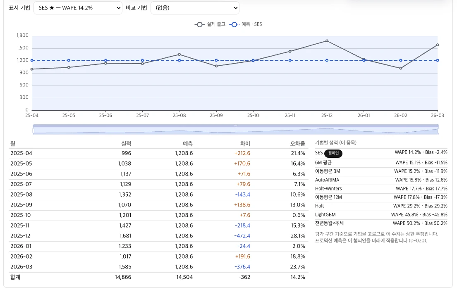Viewport: 457px width, 292px height.
Task: Click the +212.6 difference value
Action: [242, 153]
